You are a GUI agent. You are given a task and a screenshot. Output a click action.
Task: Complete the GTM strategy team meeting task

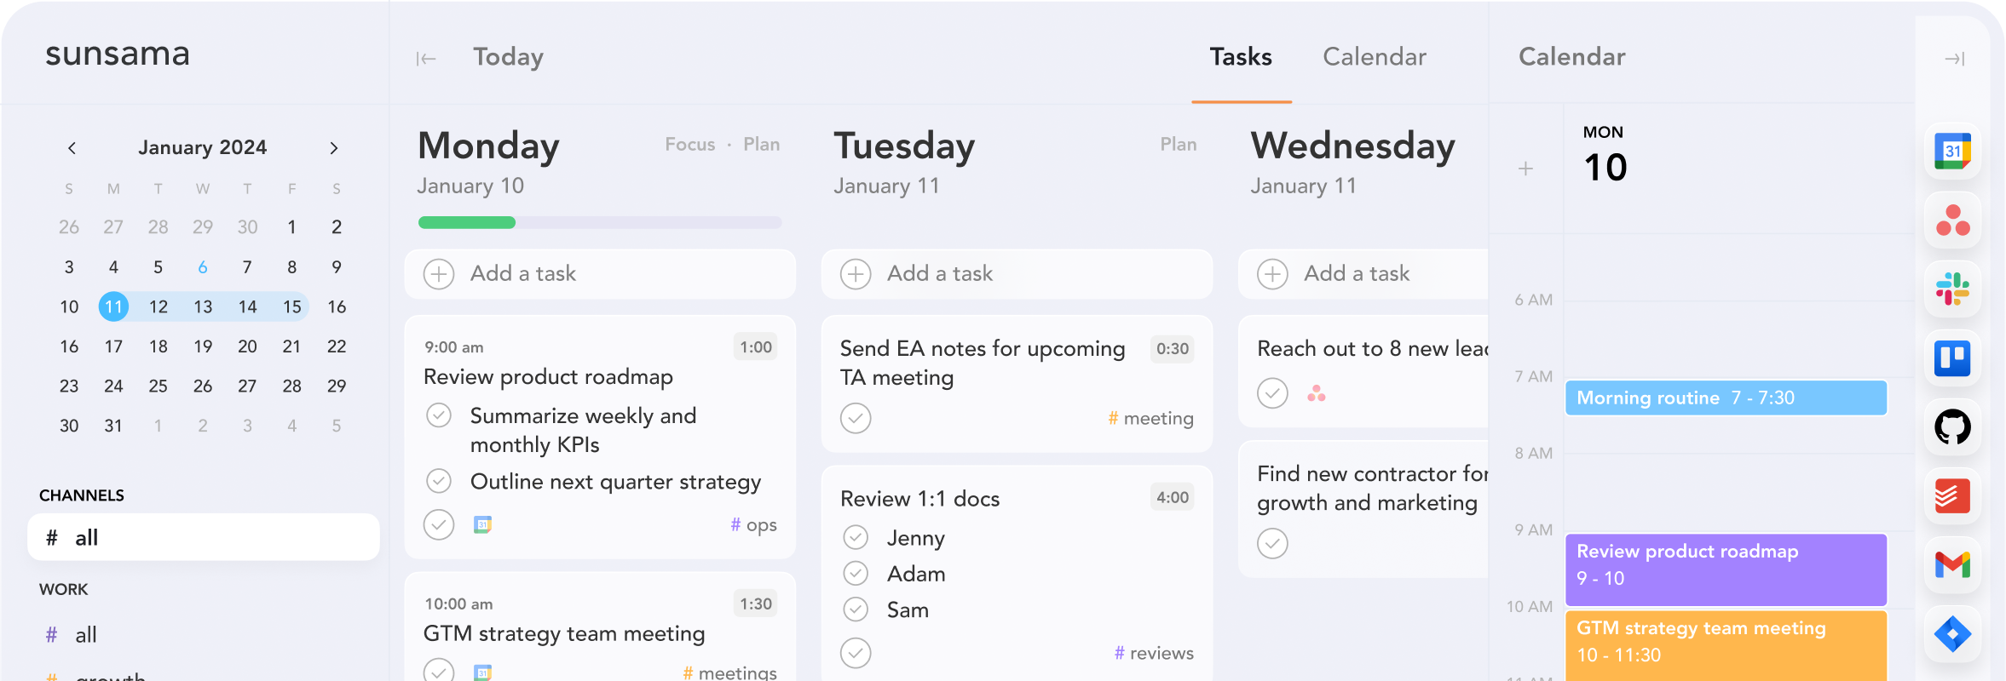[x=439, y=672]
